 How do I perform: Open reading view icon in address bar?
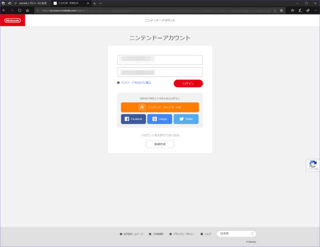point(275,10)
